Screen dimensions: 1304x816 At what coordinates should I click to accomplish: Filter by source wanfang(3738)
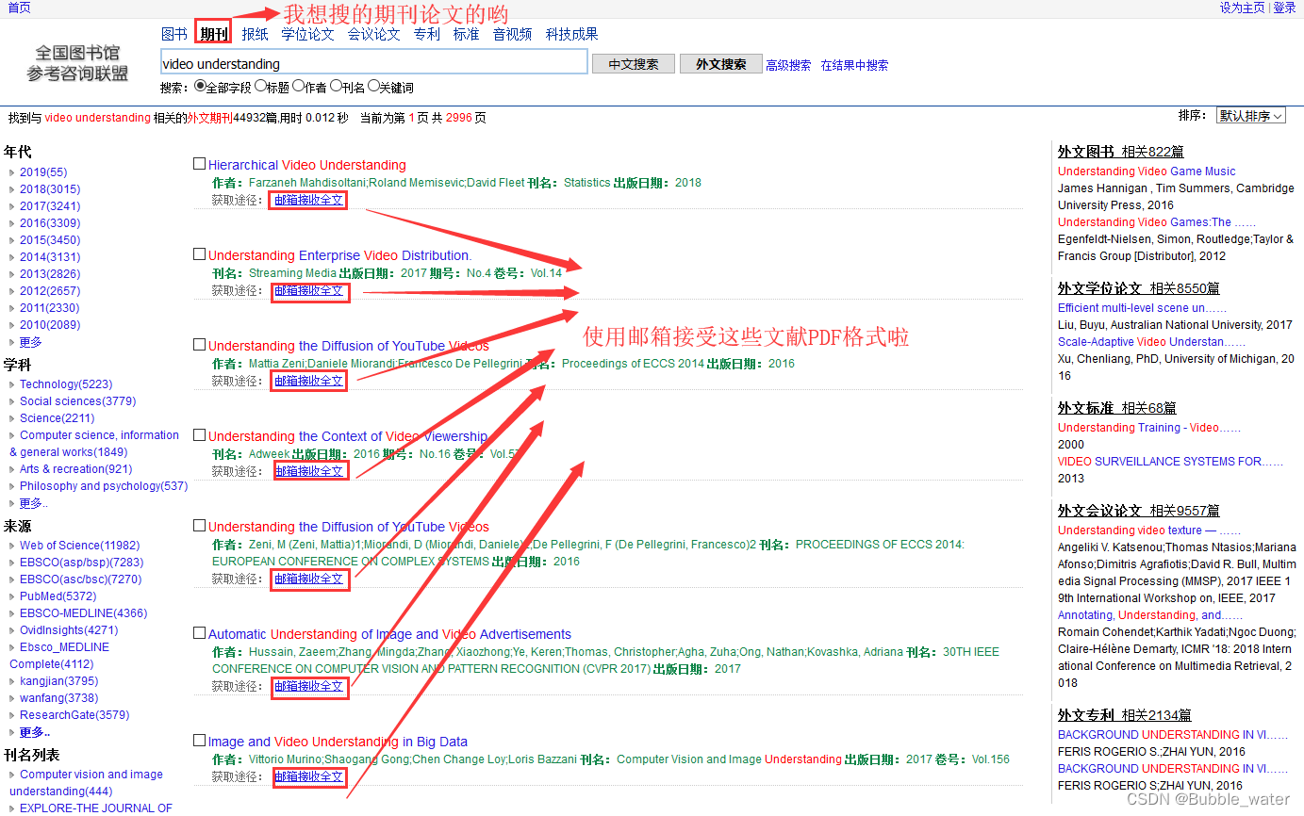(58, 698)
